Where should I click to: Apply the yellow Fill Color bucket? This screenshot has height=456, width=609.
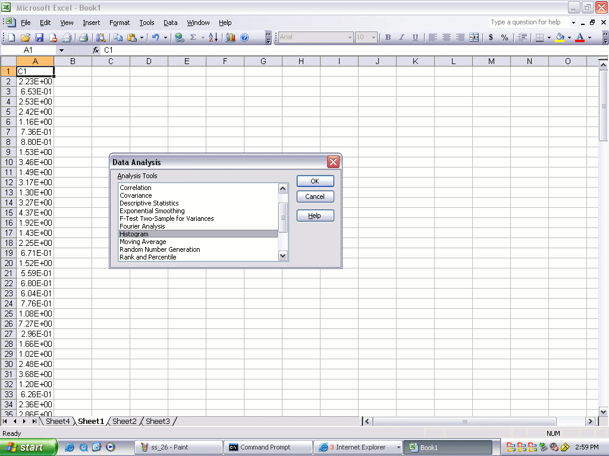click(560, 37)
